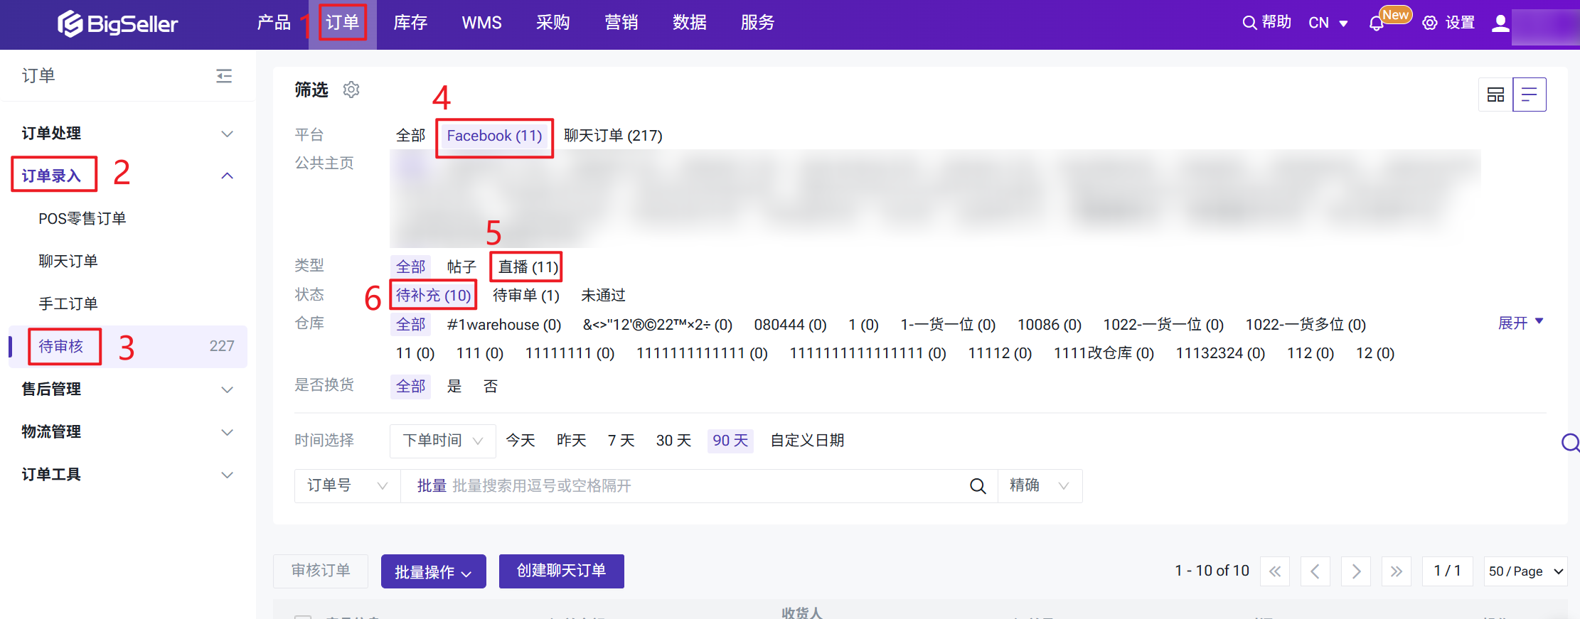Open the notifications bell icon
Screen dimensions: 1580x619
tap(1377, 23)
